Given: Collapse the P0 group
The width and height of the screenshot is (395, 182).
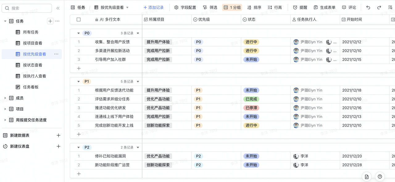Looking at the screenshot, I should click(x=78, y=33).
